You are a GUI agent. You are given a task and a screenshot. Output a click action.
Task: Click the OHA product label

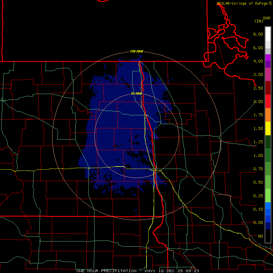click(267, 18)
